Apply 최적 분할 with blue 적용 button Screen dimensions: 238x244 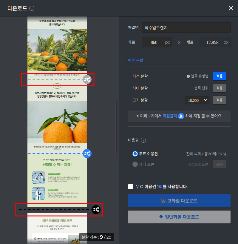[x=219, y=76]
